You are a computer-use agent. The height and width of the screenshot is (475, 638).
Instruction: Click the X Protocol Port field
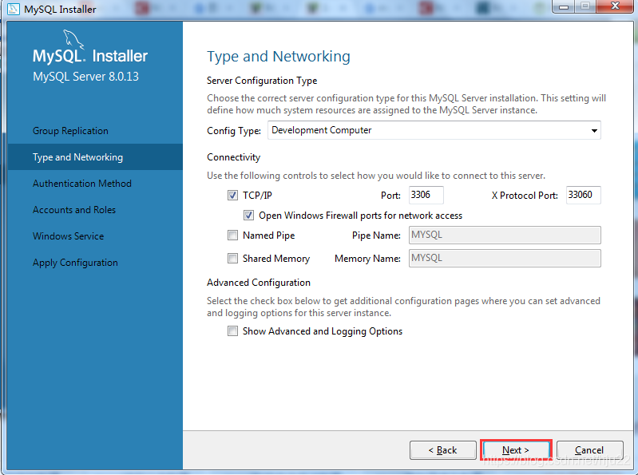pyautogui.click(x=583, y=196)
